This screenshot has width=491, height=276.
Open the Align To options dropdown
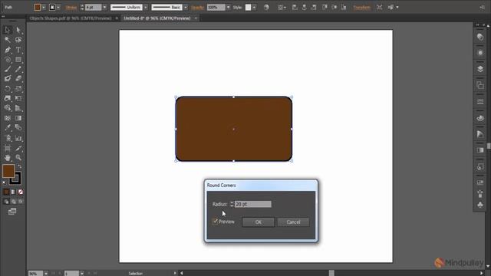(282, 7)
